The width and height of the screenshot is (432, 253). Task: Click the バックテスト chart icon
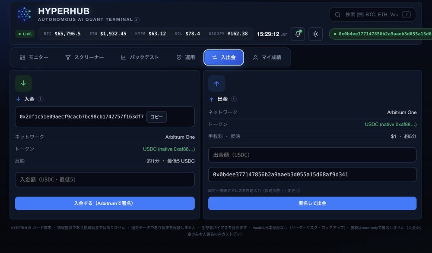pyautogui.click(x=123, y=57)
